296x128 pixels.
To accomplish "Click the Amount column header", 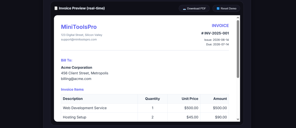I will point(215,99).
